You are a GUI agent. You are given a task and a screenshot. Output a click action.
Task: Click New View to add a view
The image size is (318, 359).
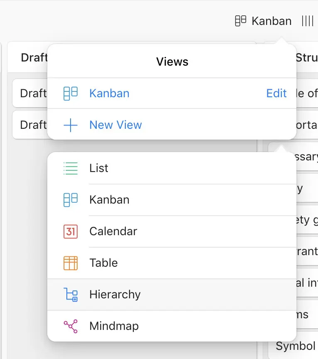[x=115, y=125]
